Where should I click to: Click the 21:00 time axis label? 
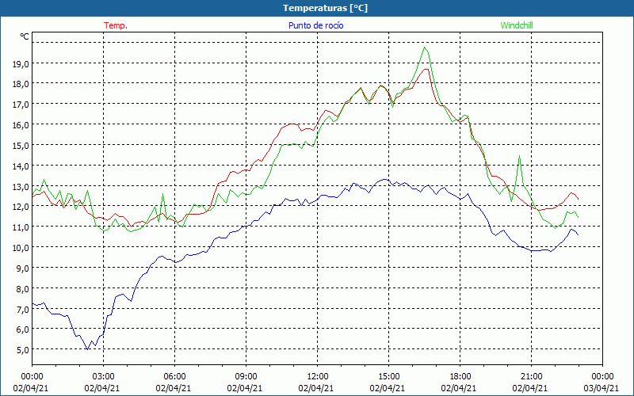531,377
